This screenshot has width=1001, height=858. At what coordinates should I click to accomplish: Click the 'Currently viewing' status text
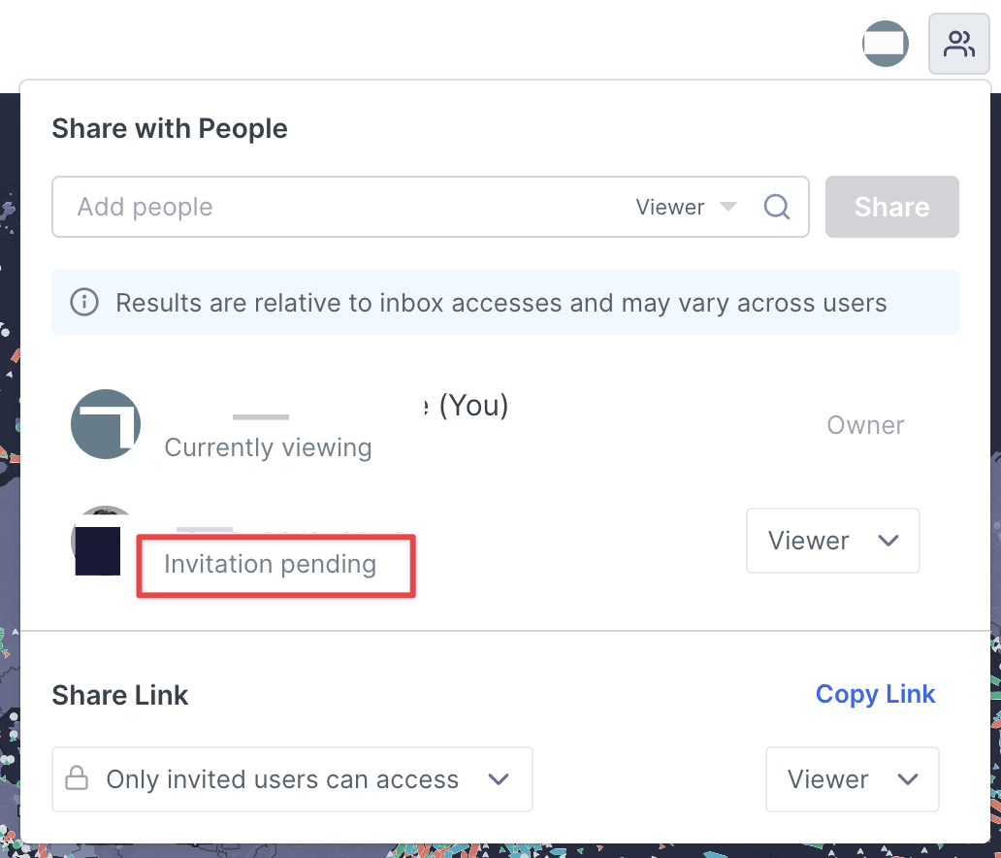(x=268, y=447)
